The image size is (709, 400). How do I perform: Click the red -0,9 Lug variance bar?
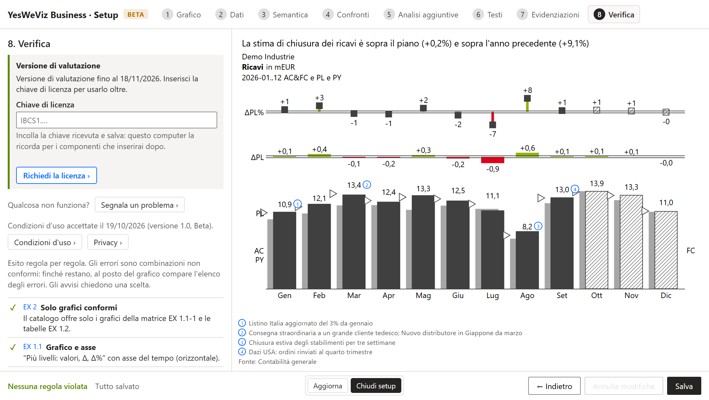click(492, 160)
